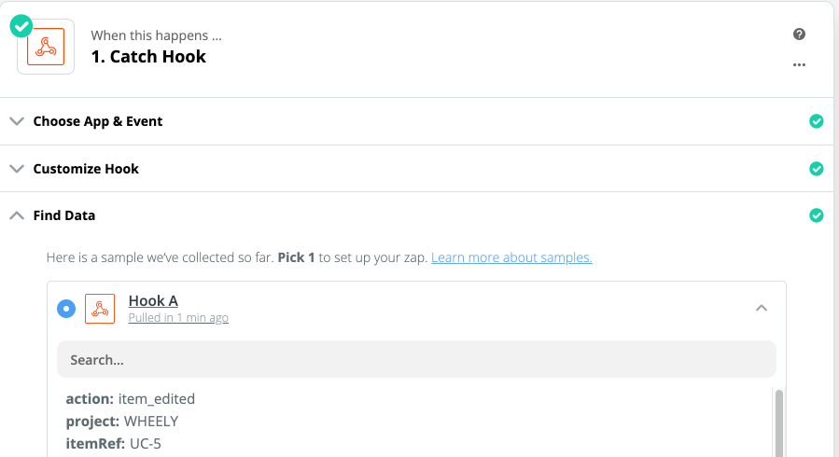The image size is (839, 457).
Task: Expand the Choose App & Event chevron
Action: [x=17, y=121]
